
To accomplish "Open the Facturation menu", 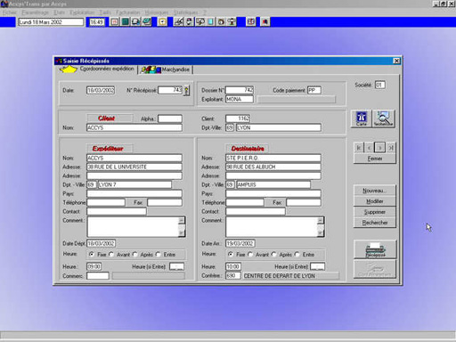I will 128,12.
